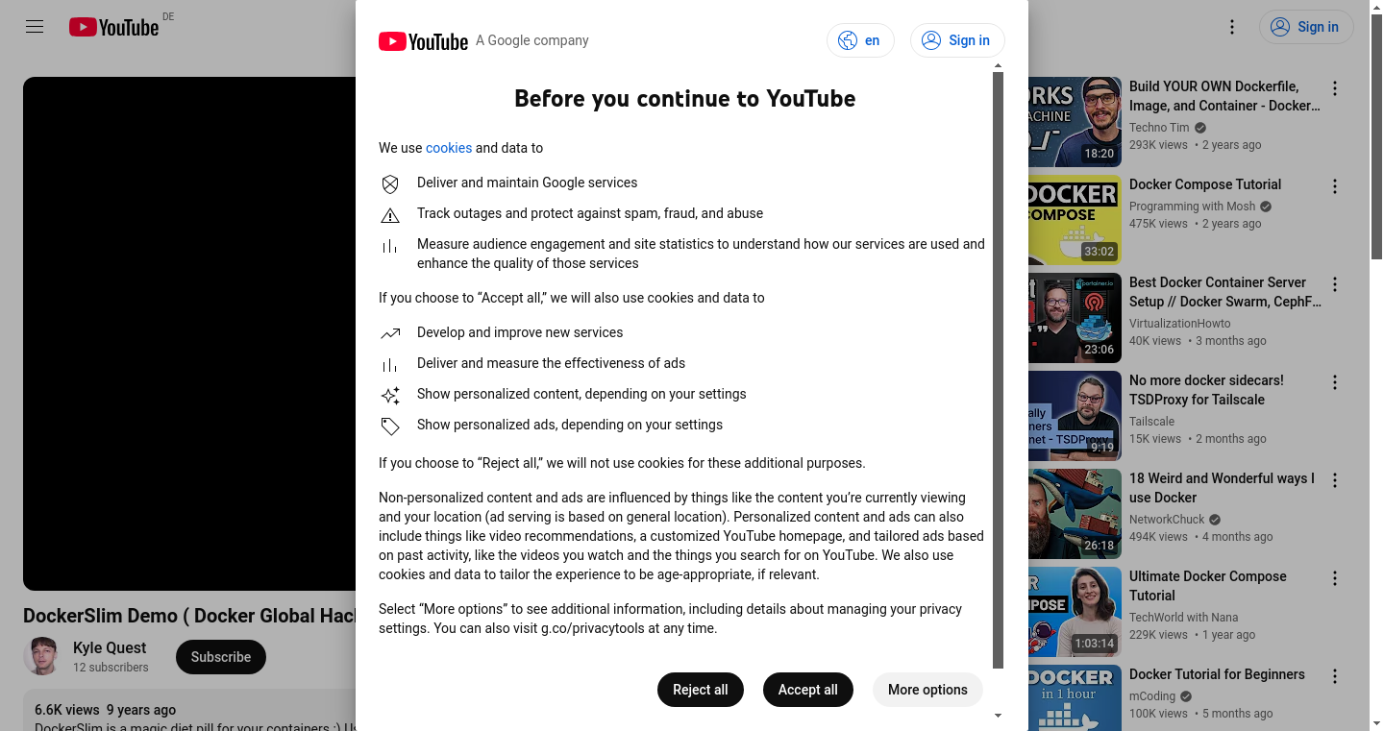Open 18 Weird and Wonderful ways thumbnail
This screenshot has width=1384, height=731.
point(1075,514)
